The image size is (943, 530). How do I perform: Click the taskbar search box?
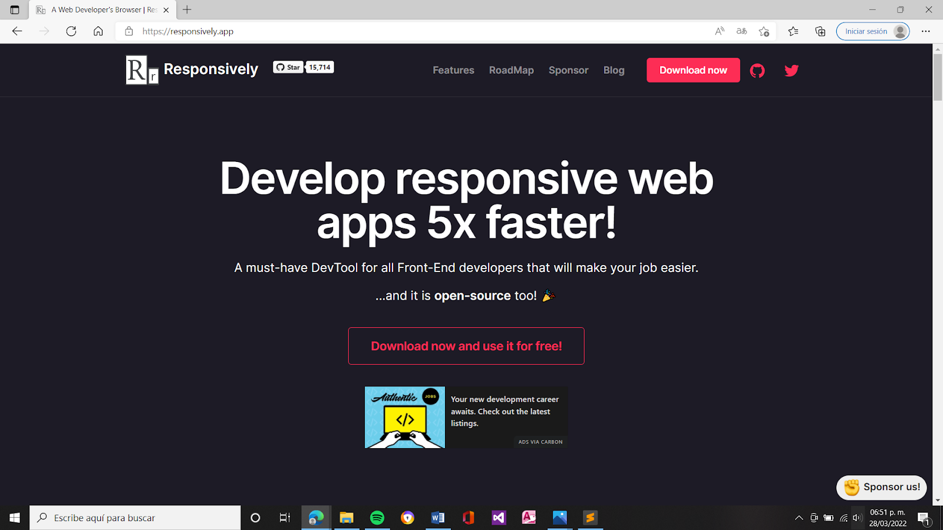click(x=135, y=518)
